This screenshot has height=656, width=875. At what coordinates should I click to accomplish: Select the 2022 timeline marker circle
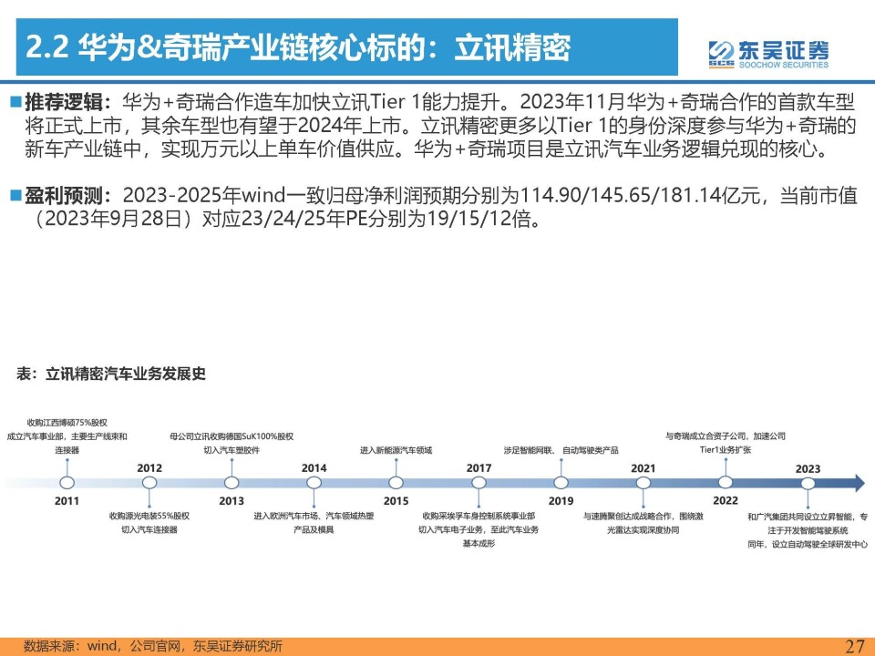(725, 482)
